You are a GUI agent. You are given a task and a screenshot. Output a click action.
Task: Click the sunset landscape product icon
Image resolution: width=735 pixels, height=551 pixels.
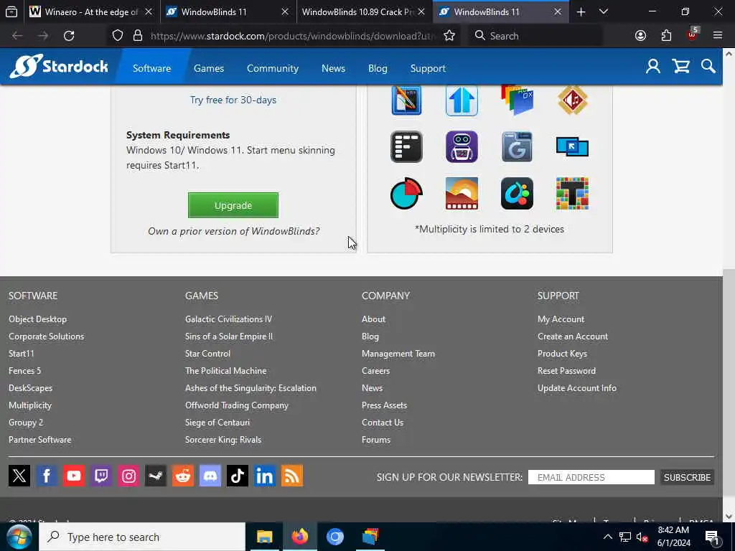[x=462, y=193]
